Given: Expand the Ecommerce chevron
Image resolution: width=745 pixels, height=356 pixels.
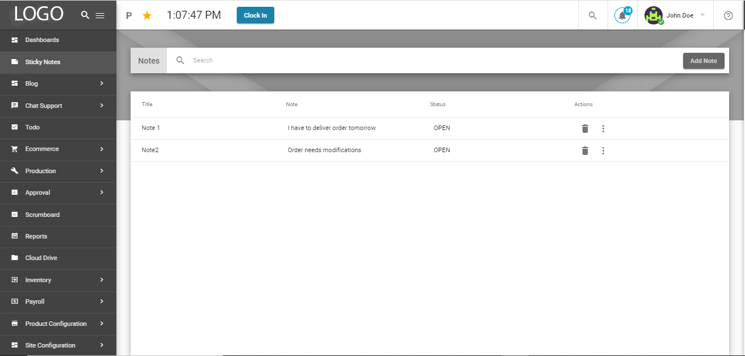Looking at the screenshot, I should tap(102, 149).
